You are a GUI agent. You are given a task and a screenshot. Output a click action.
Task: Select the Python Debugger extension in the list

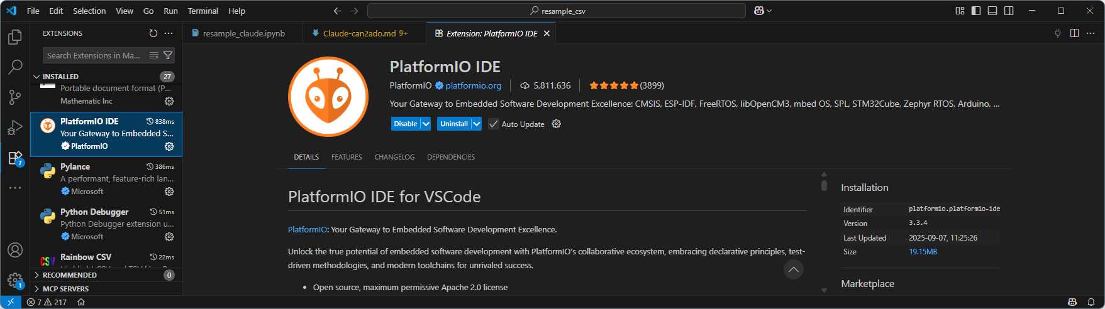pos(106,224)
